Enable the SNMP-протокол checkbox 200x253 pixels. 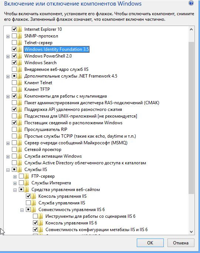coord(14,36)
